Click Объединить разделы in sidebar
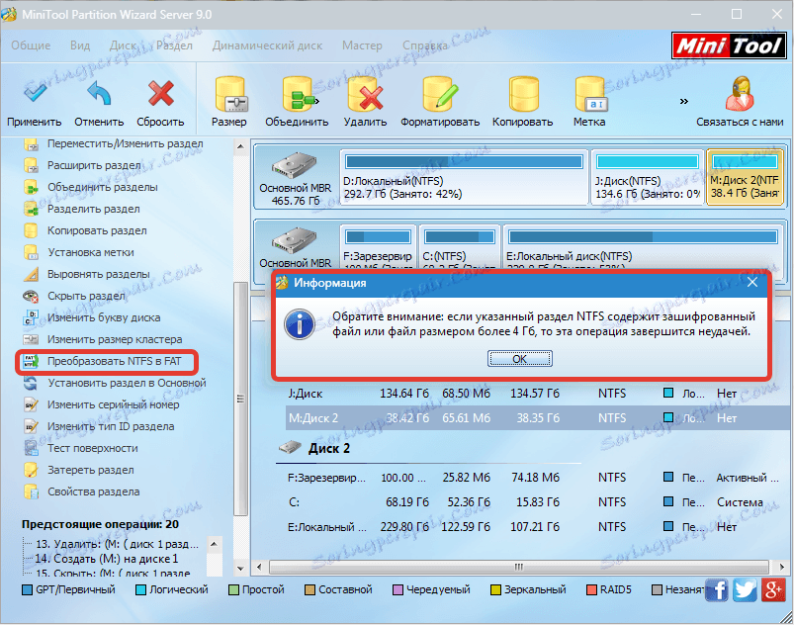 click(x=102, y=187)
